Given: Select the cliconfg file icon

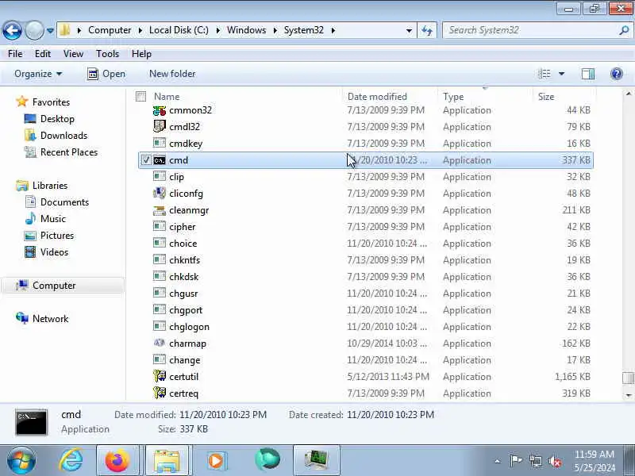Looking at the screenshot, I should point(160,194).
